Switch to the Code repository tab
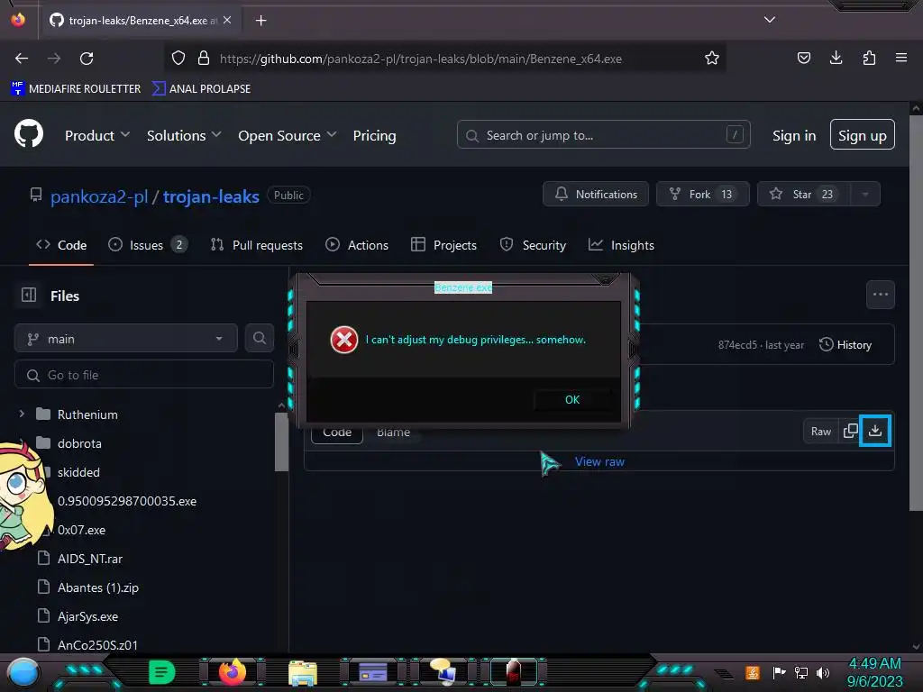Image resolution: width=923 pixels, height=692 pixels. [61, 245]
